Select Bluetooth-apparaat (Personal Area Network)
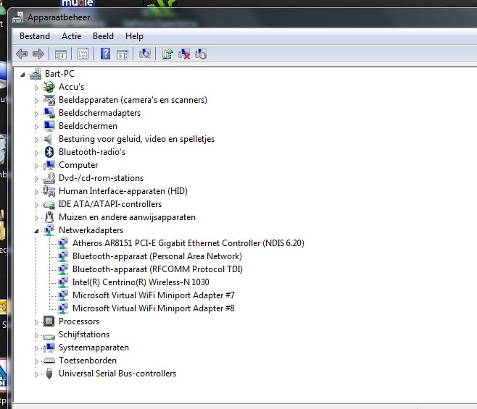477x409 pixels. pyautogui.click(x=157, y=256)
